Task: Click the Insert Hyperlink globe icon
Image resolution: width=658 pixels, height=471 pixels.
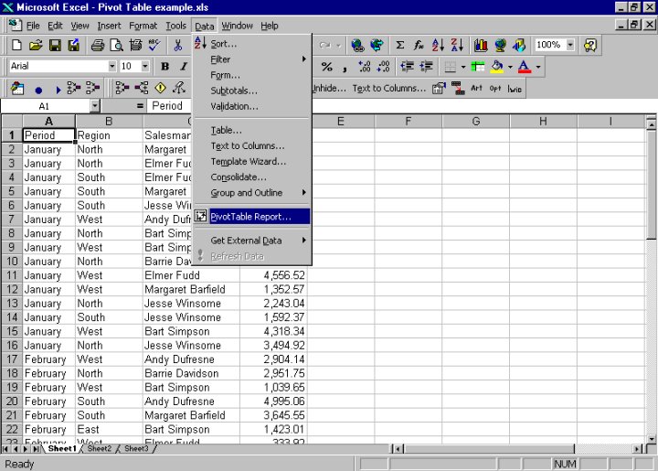Action: click(x=357, y=45)
